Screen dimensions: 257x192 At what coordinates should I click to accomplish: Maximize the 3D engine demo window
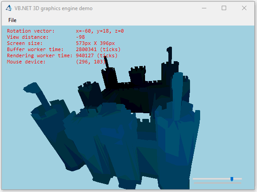224,8
